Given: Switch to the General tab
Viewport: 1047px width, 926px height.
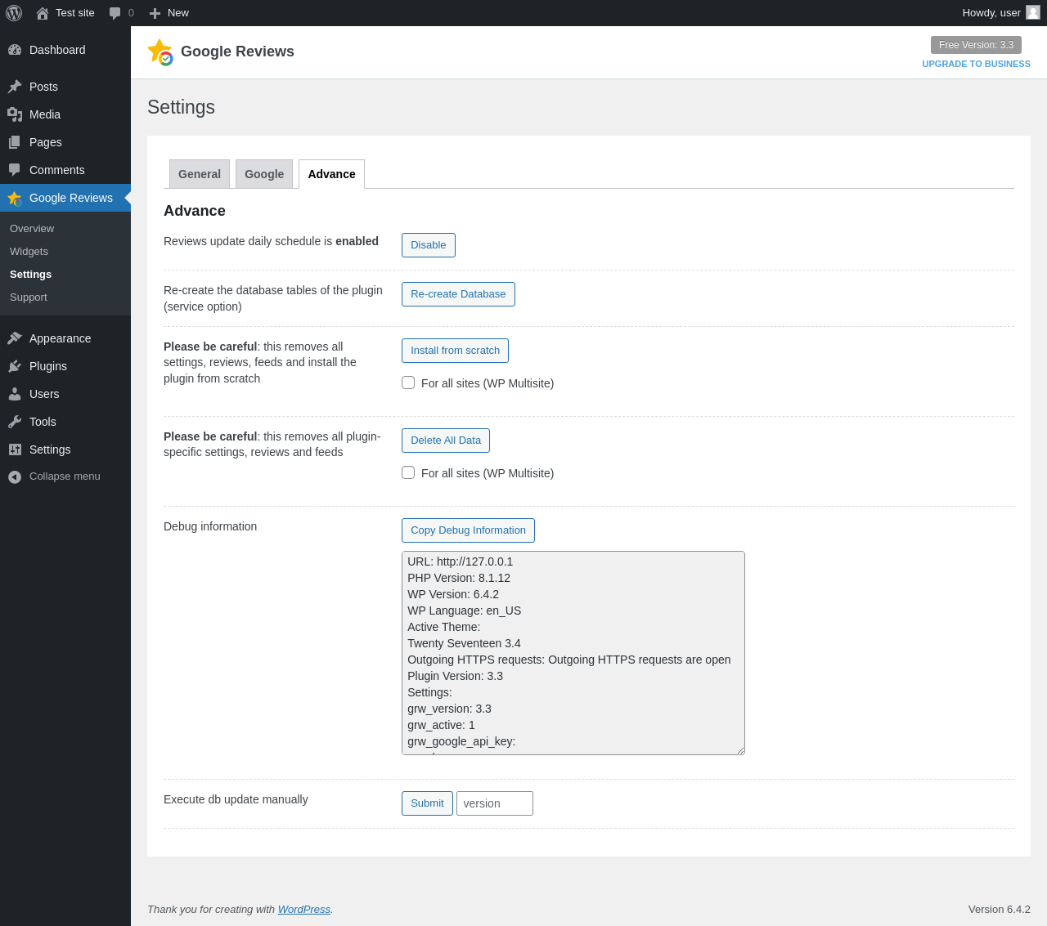Looking at the screenshot, I should click(200, 174).
